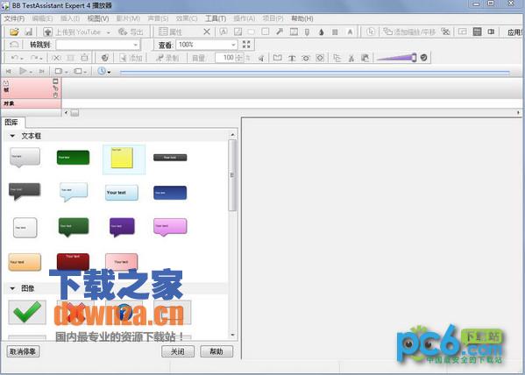Open the 编辑(E) menu
525x375 pixels.
pos(43,18)
